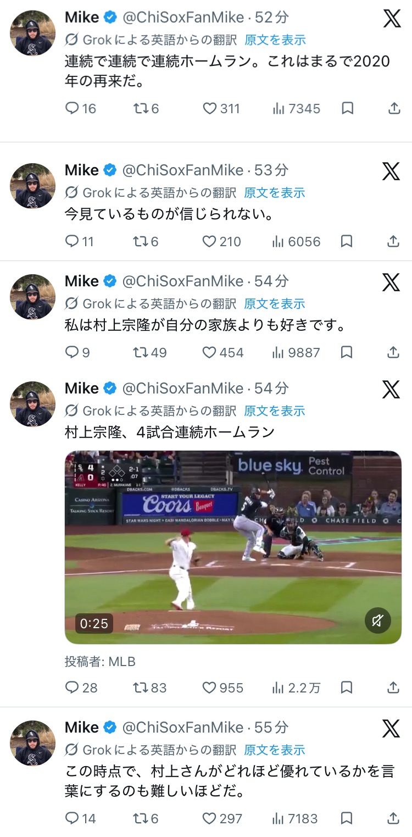The width and height of the screenshot is (412, 837).
Task: Play the Murakami home run video
Action: coord(233,547)
